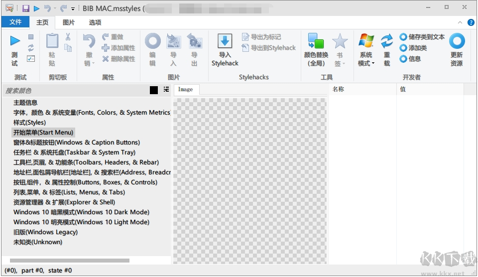The height and width of the screenshot is (277, 478).
Task: Open the quick access toolbar customize dropdown
Action: point(73,9)
